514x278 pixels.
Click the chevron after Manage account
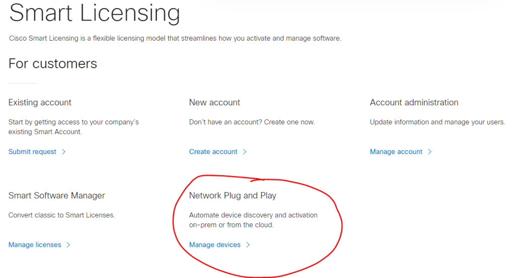(x=430, y=152)
